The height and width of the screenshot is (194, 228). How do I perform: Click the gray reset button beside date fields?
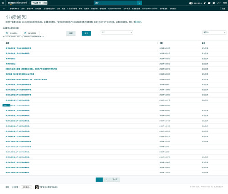coord(71,33)
